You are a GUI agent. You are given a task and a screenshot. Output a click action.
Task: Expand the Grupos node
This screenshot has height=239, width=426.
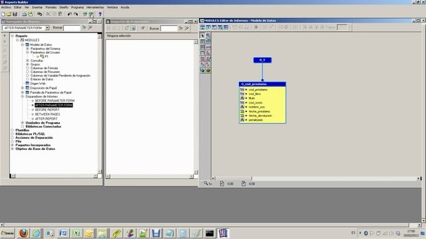point(27,64)
